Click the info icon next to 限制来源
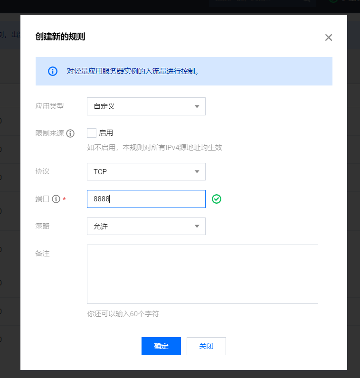The height and width of the screenshot is (378, 360). tap(70, 133)
